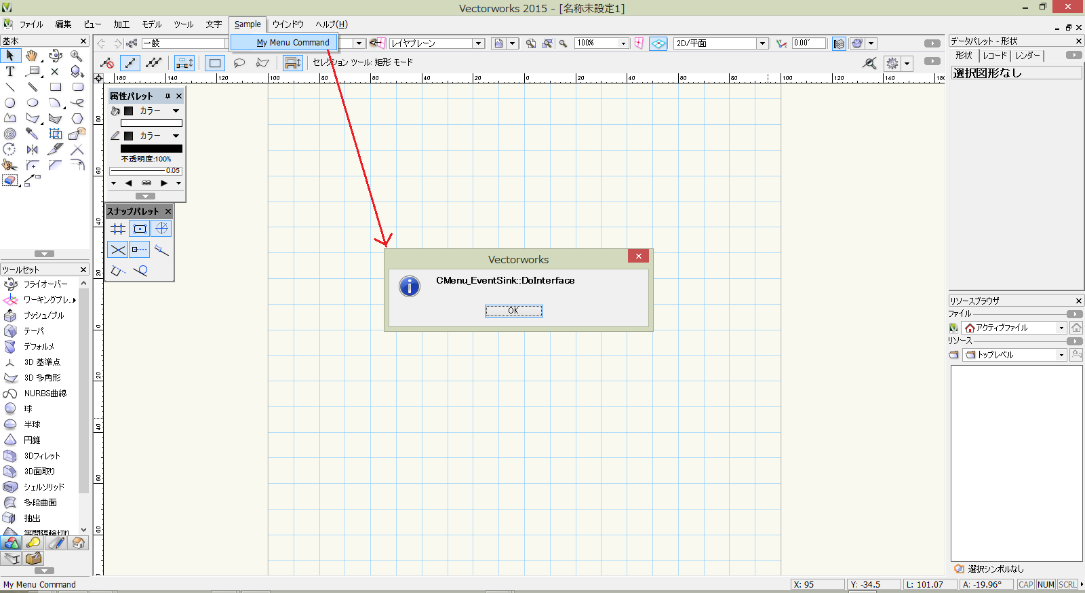This screenshot has width=1085, height=593.
Task: Open the 2D/平面 view dropdown
Action: point(762,43)
